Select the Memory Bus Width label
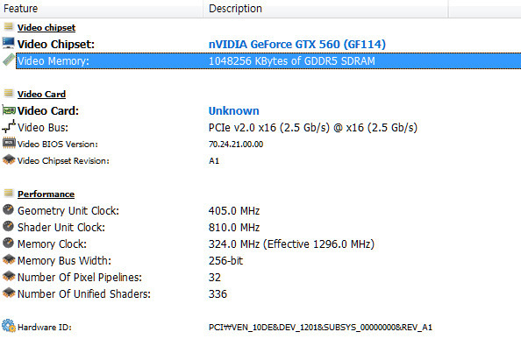Image resolution: width=521 pixels, height=339 pixels. pyautogui.click(x=64, y=261)
